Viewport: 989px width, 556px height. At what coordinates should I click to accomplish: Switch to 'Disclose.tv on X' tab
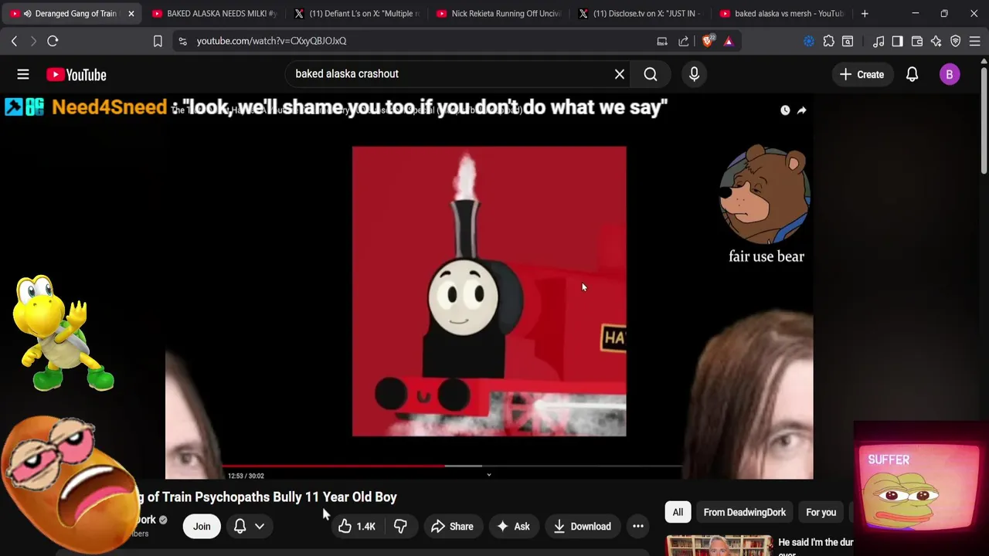tap(641, 13)
